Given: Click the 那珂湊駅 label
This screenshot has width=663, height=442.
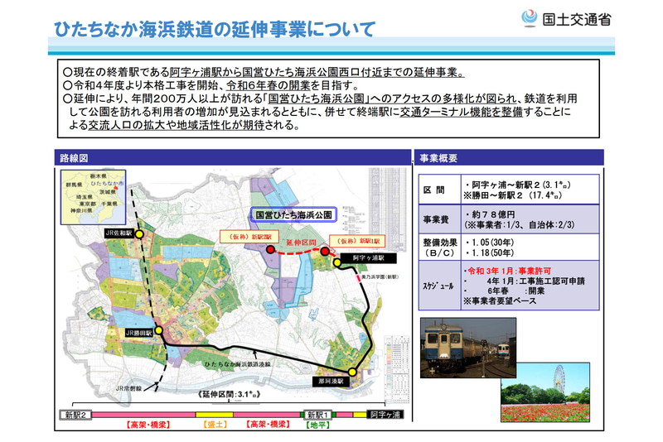Looking at the screenshot, I should tap(331, 381).
